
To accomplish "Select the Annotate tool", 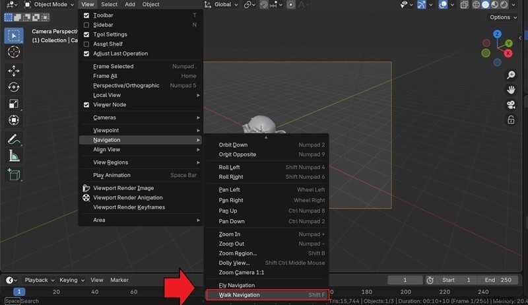I will coord(14,139).
